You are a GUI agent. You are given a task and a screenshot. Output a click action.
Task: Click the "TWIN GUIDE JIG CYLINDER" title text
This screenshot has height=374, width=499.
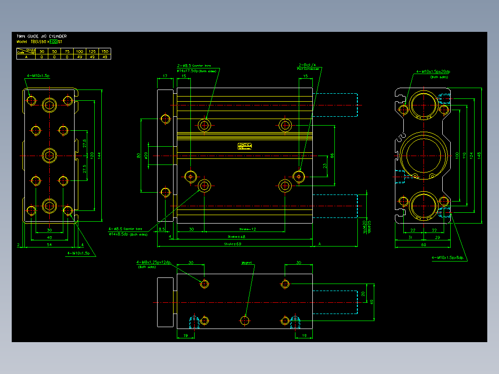pos(42,36)
